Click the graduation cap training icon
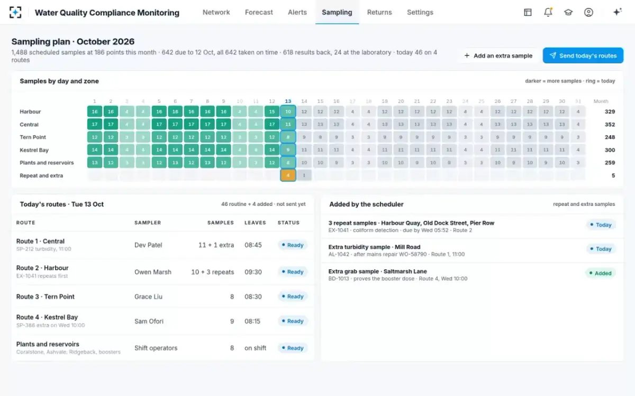The width and height of the screenshot is (635, 396). (x=568, y=12)
